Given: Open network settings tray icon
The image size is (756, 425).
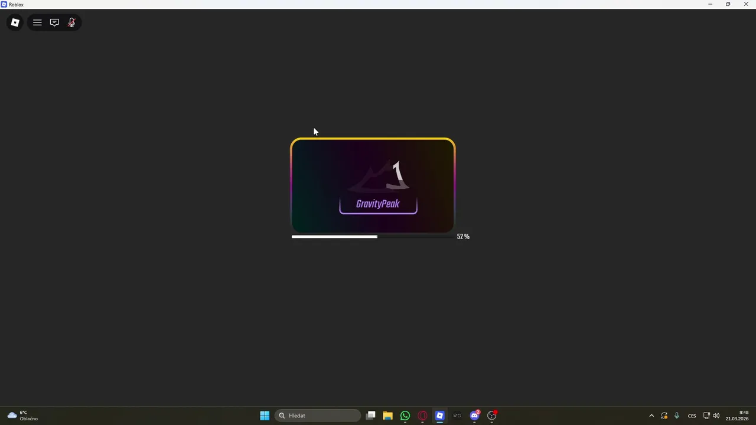Looking at the screenshot, I should (x=706, y=416).
